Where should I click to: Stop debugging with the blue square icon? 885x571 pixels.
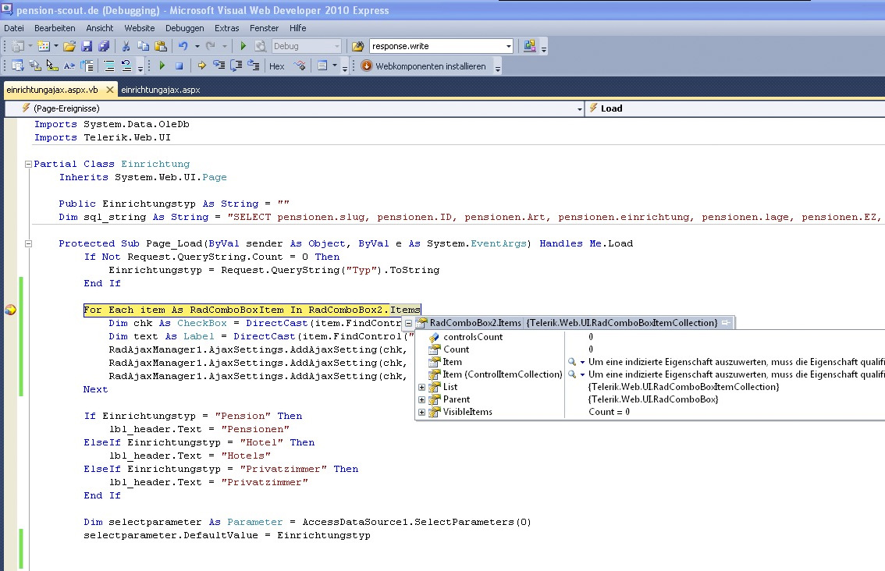179,66
